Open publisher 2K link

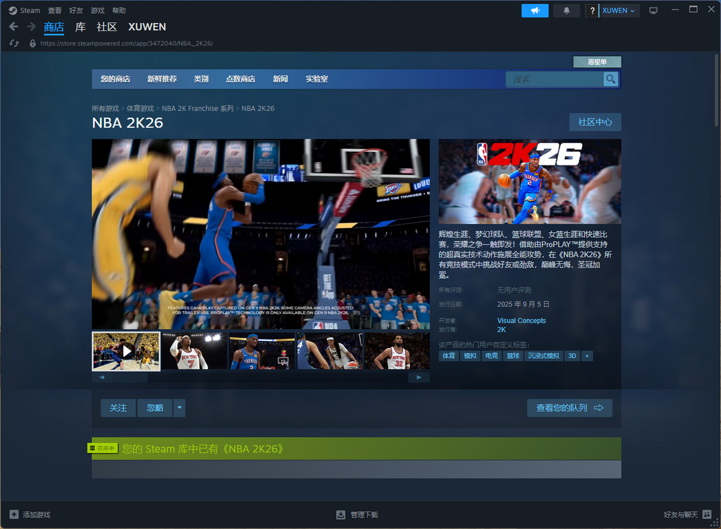click(501, 330)
